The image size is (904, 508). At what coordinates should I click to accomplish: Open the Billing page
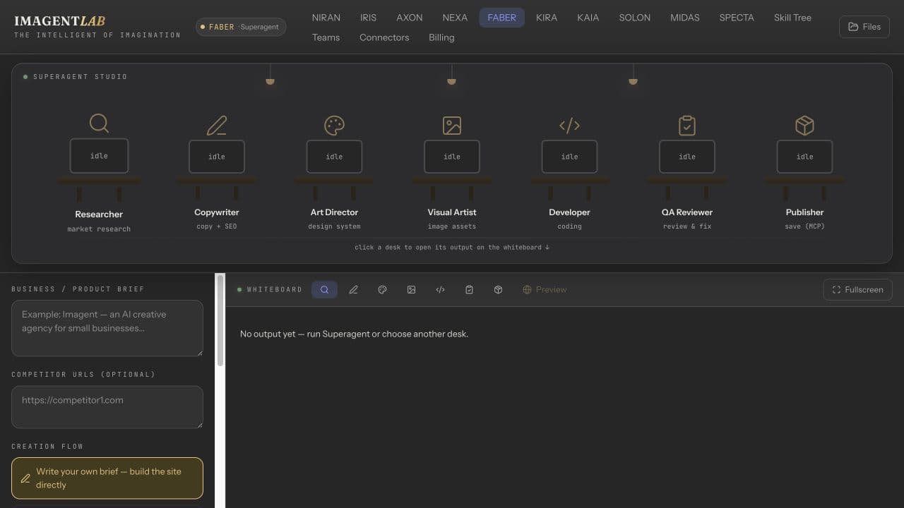pyautogui.click(x=441, y=37)
